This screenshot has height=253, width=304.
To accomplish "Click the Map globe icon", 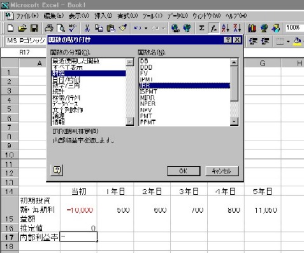I will [x=264, y=28].
